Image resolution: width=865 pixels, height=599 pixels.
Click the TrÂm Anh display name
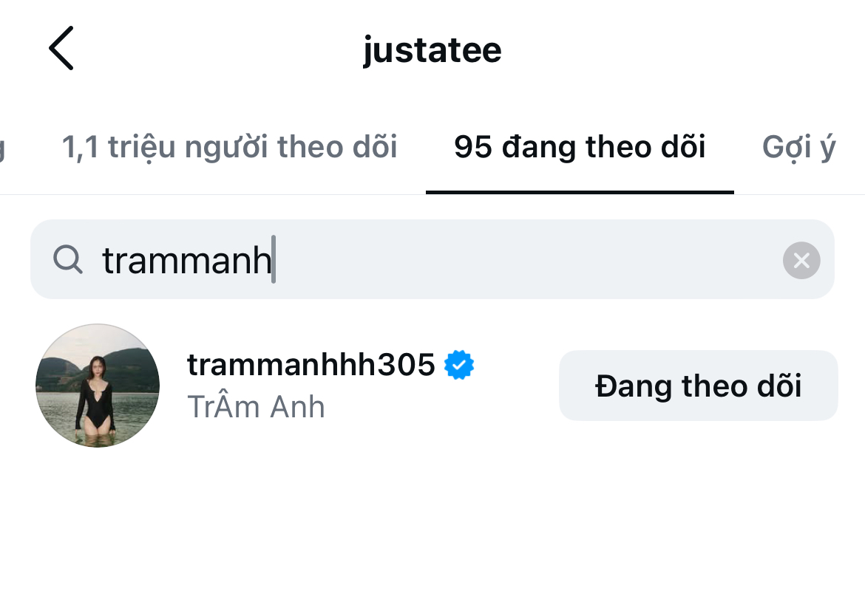click(256, 407)
